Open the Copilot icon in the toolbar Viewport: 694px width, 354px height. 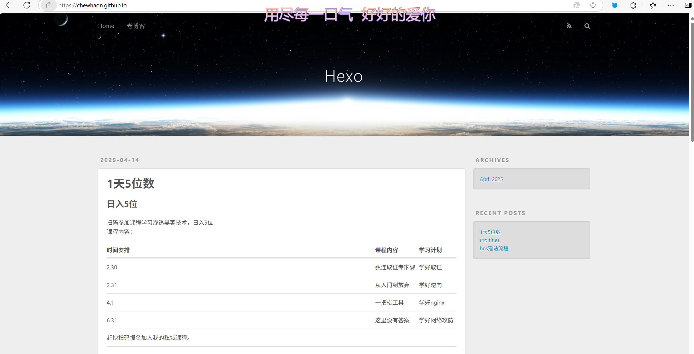coord(576,5)
